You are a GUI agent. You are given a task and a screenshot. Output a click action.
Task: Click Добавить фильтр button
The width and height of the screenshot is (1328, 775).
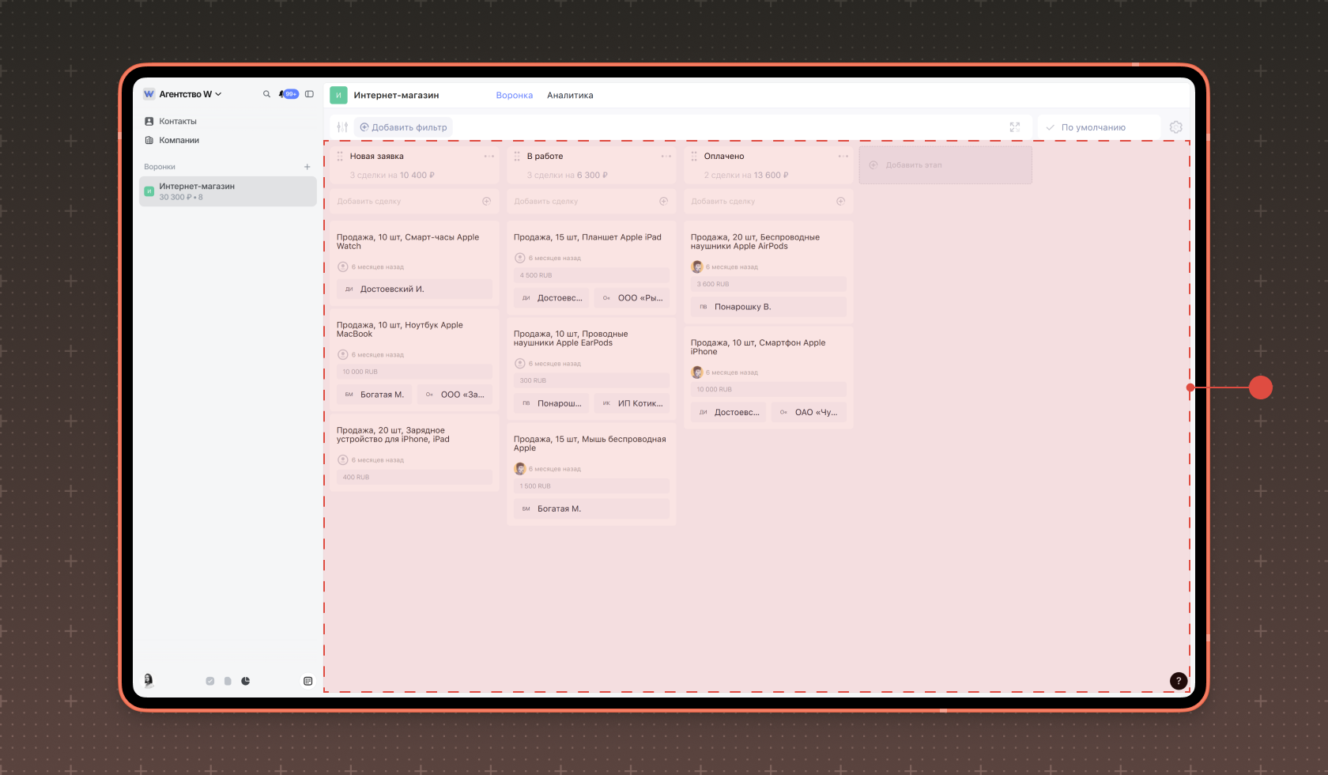404,127
